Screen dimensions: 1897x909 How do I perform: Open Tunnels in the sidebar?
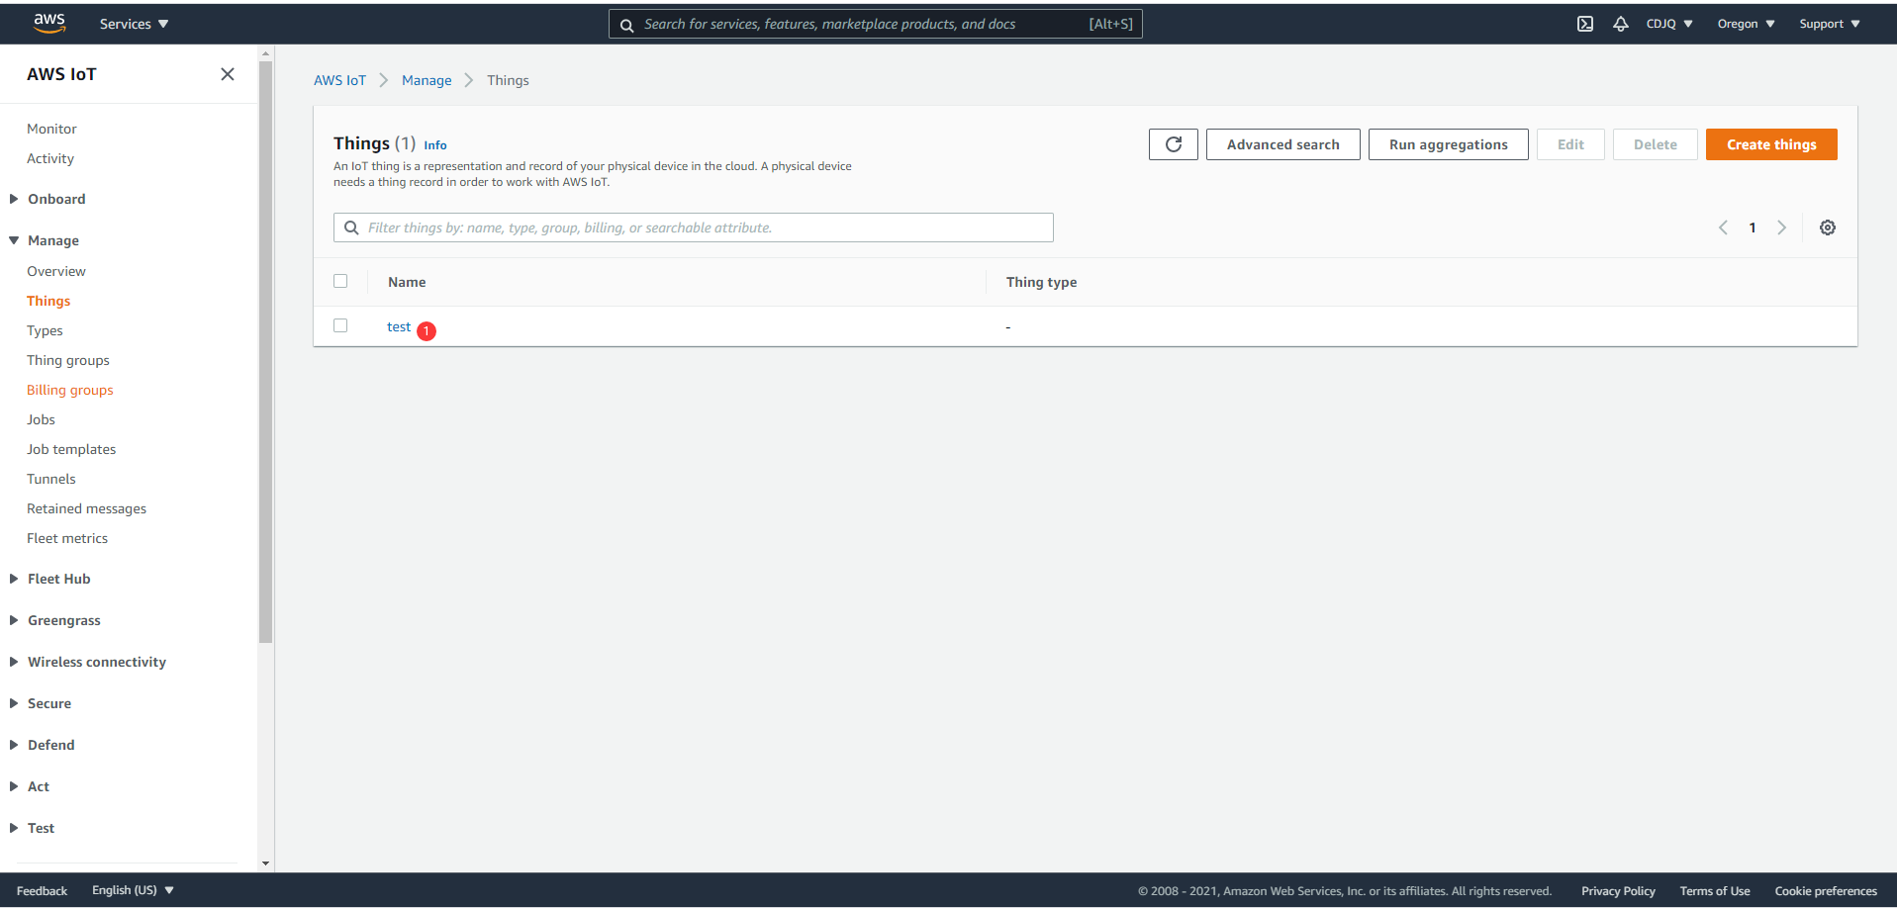click(x=51, y=479)
